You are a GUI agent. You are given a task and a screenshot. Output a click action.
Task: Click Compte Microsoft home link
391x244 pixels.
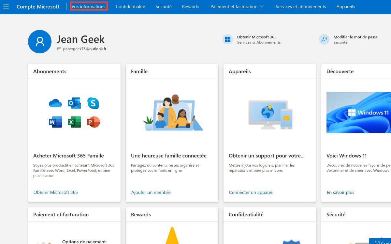coord(38,7)
